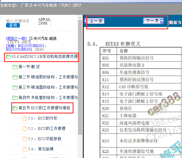Click the grey 刷新 link in sidebar
Viewport: 182px width, 158px height.
pyautogui.click(x=39, y=49)
